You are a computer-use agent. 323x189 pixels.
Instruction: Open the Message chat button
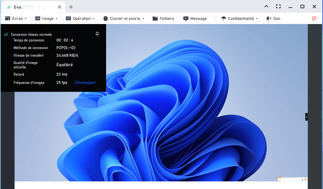click(x=195, y=19)
